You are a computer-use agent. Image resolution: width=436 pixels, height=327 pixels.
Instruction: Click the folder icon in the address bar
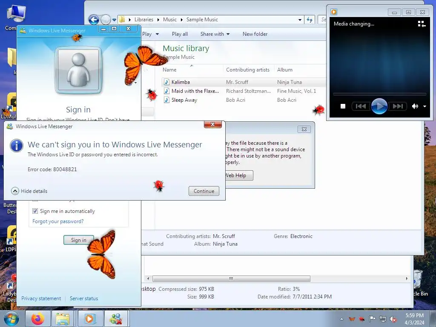pyautogui.click(x=122, y=20)
